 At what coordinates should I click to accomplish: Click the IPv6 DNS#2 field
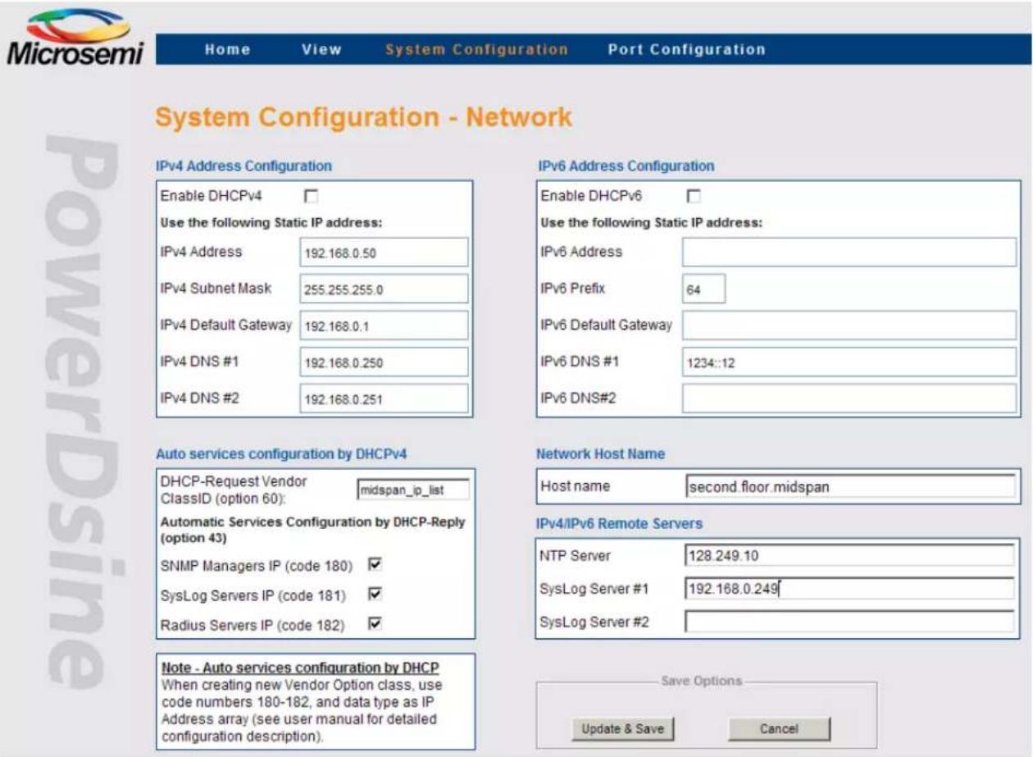(x=849, y=398)
